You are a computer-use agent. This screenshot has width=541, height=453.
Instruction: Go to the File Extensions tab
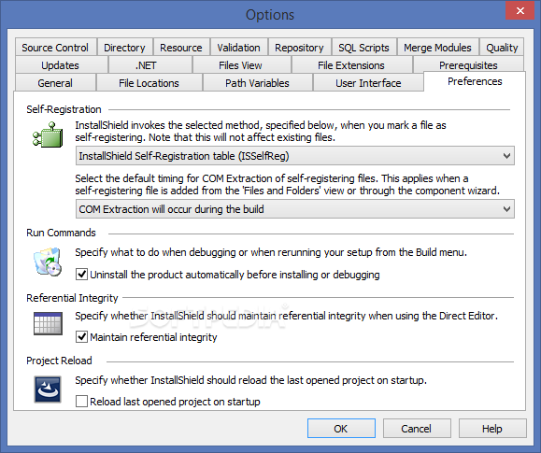click(x=351, y=65)
